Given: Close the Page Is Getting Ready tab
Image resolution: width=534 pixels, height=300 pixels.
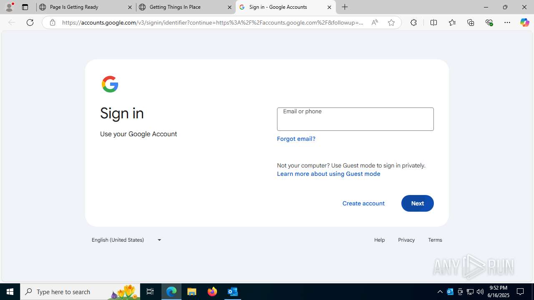Looking at the screenshot, I should [130, 7].
